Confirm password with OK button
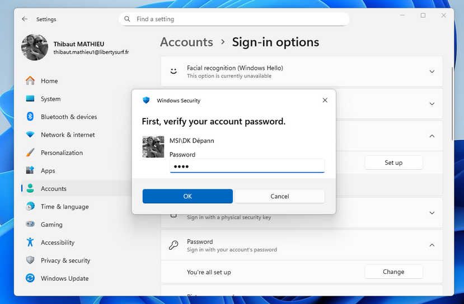464x304 pixels. coord(188,196)
